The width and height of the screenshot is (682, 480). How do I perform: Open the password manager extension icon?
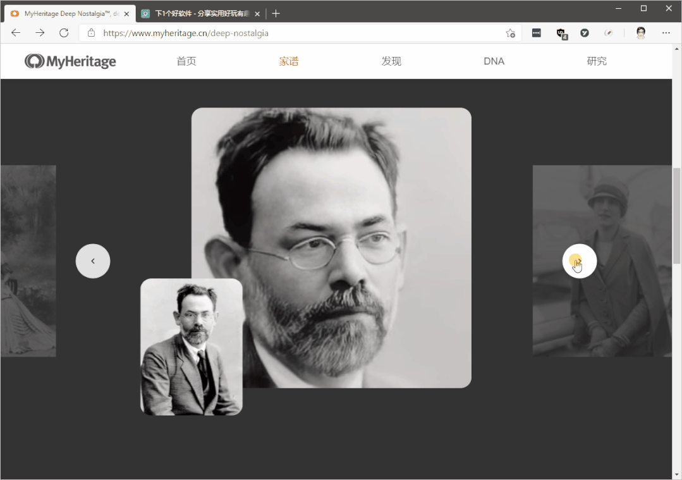(x=536, y=33)
